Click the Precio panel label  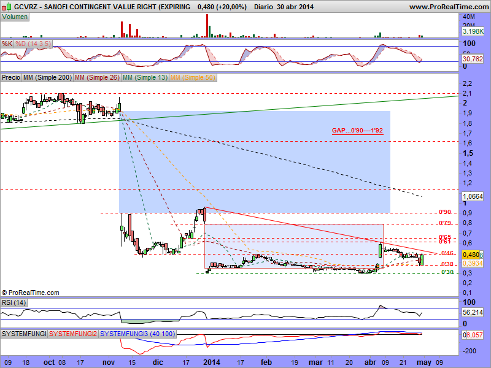click(x=11, y=77)
